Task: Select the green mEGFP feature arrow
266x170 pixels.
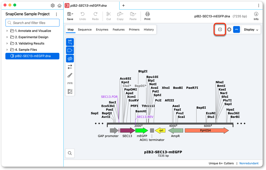Action: (x=142, y=131)
